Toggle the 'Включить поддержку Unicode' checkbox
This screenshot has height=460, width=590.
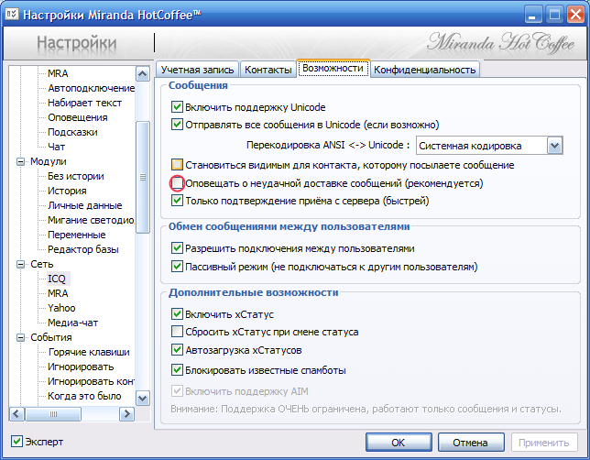coord(178,107)
